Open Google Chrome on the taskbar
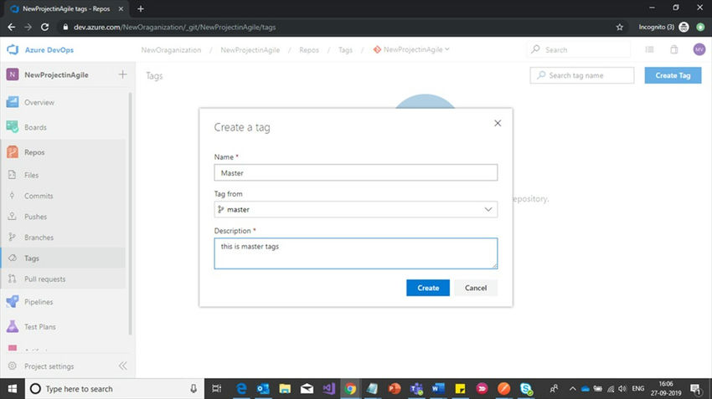Image resolution: width=712 pixels, height=399 pixels. point(350,389)
